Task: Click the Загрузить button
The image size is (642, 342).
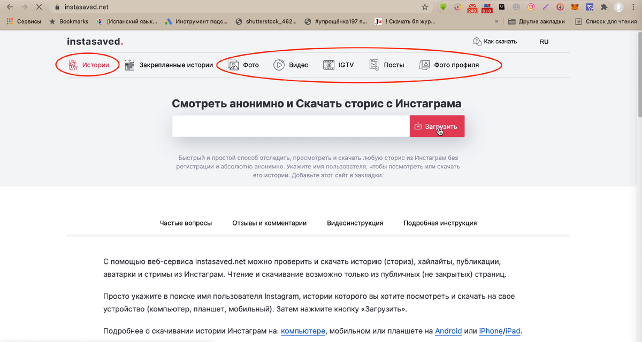Action: pos(437,126)
